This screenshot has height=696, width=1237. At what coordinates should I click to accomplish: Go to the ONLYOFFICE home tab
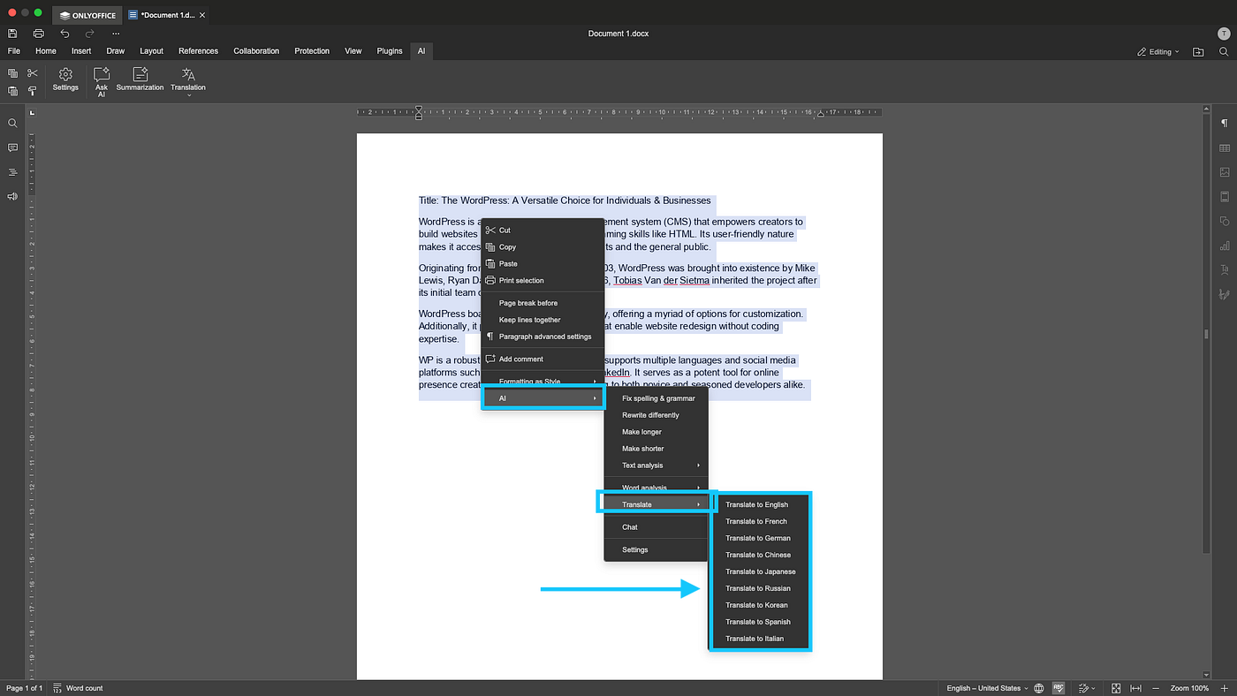point(87,15)
